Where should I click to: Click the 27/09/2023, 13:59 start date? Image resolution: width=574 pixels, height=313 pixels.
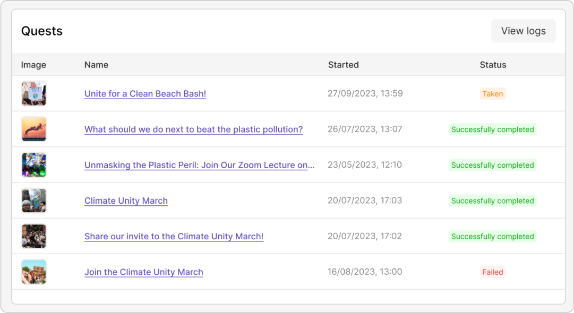pos(365,94)
